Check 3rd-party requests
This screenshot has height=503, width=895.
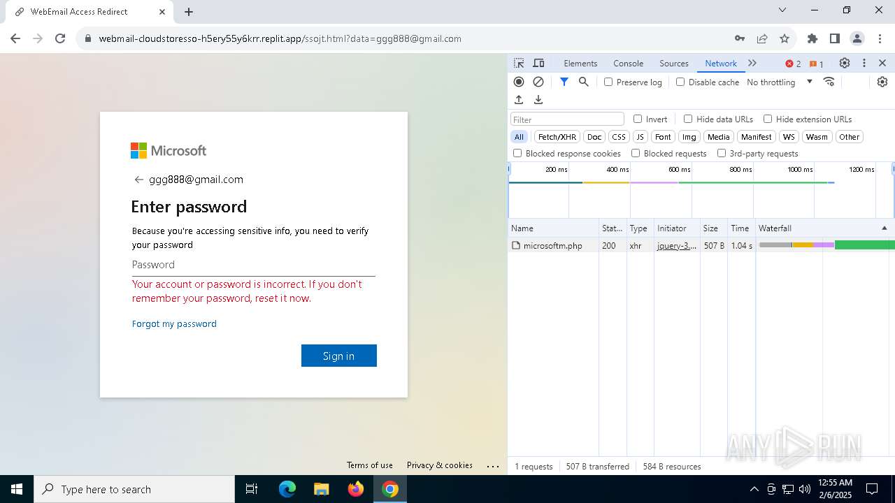[722, 153]
